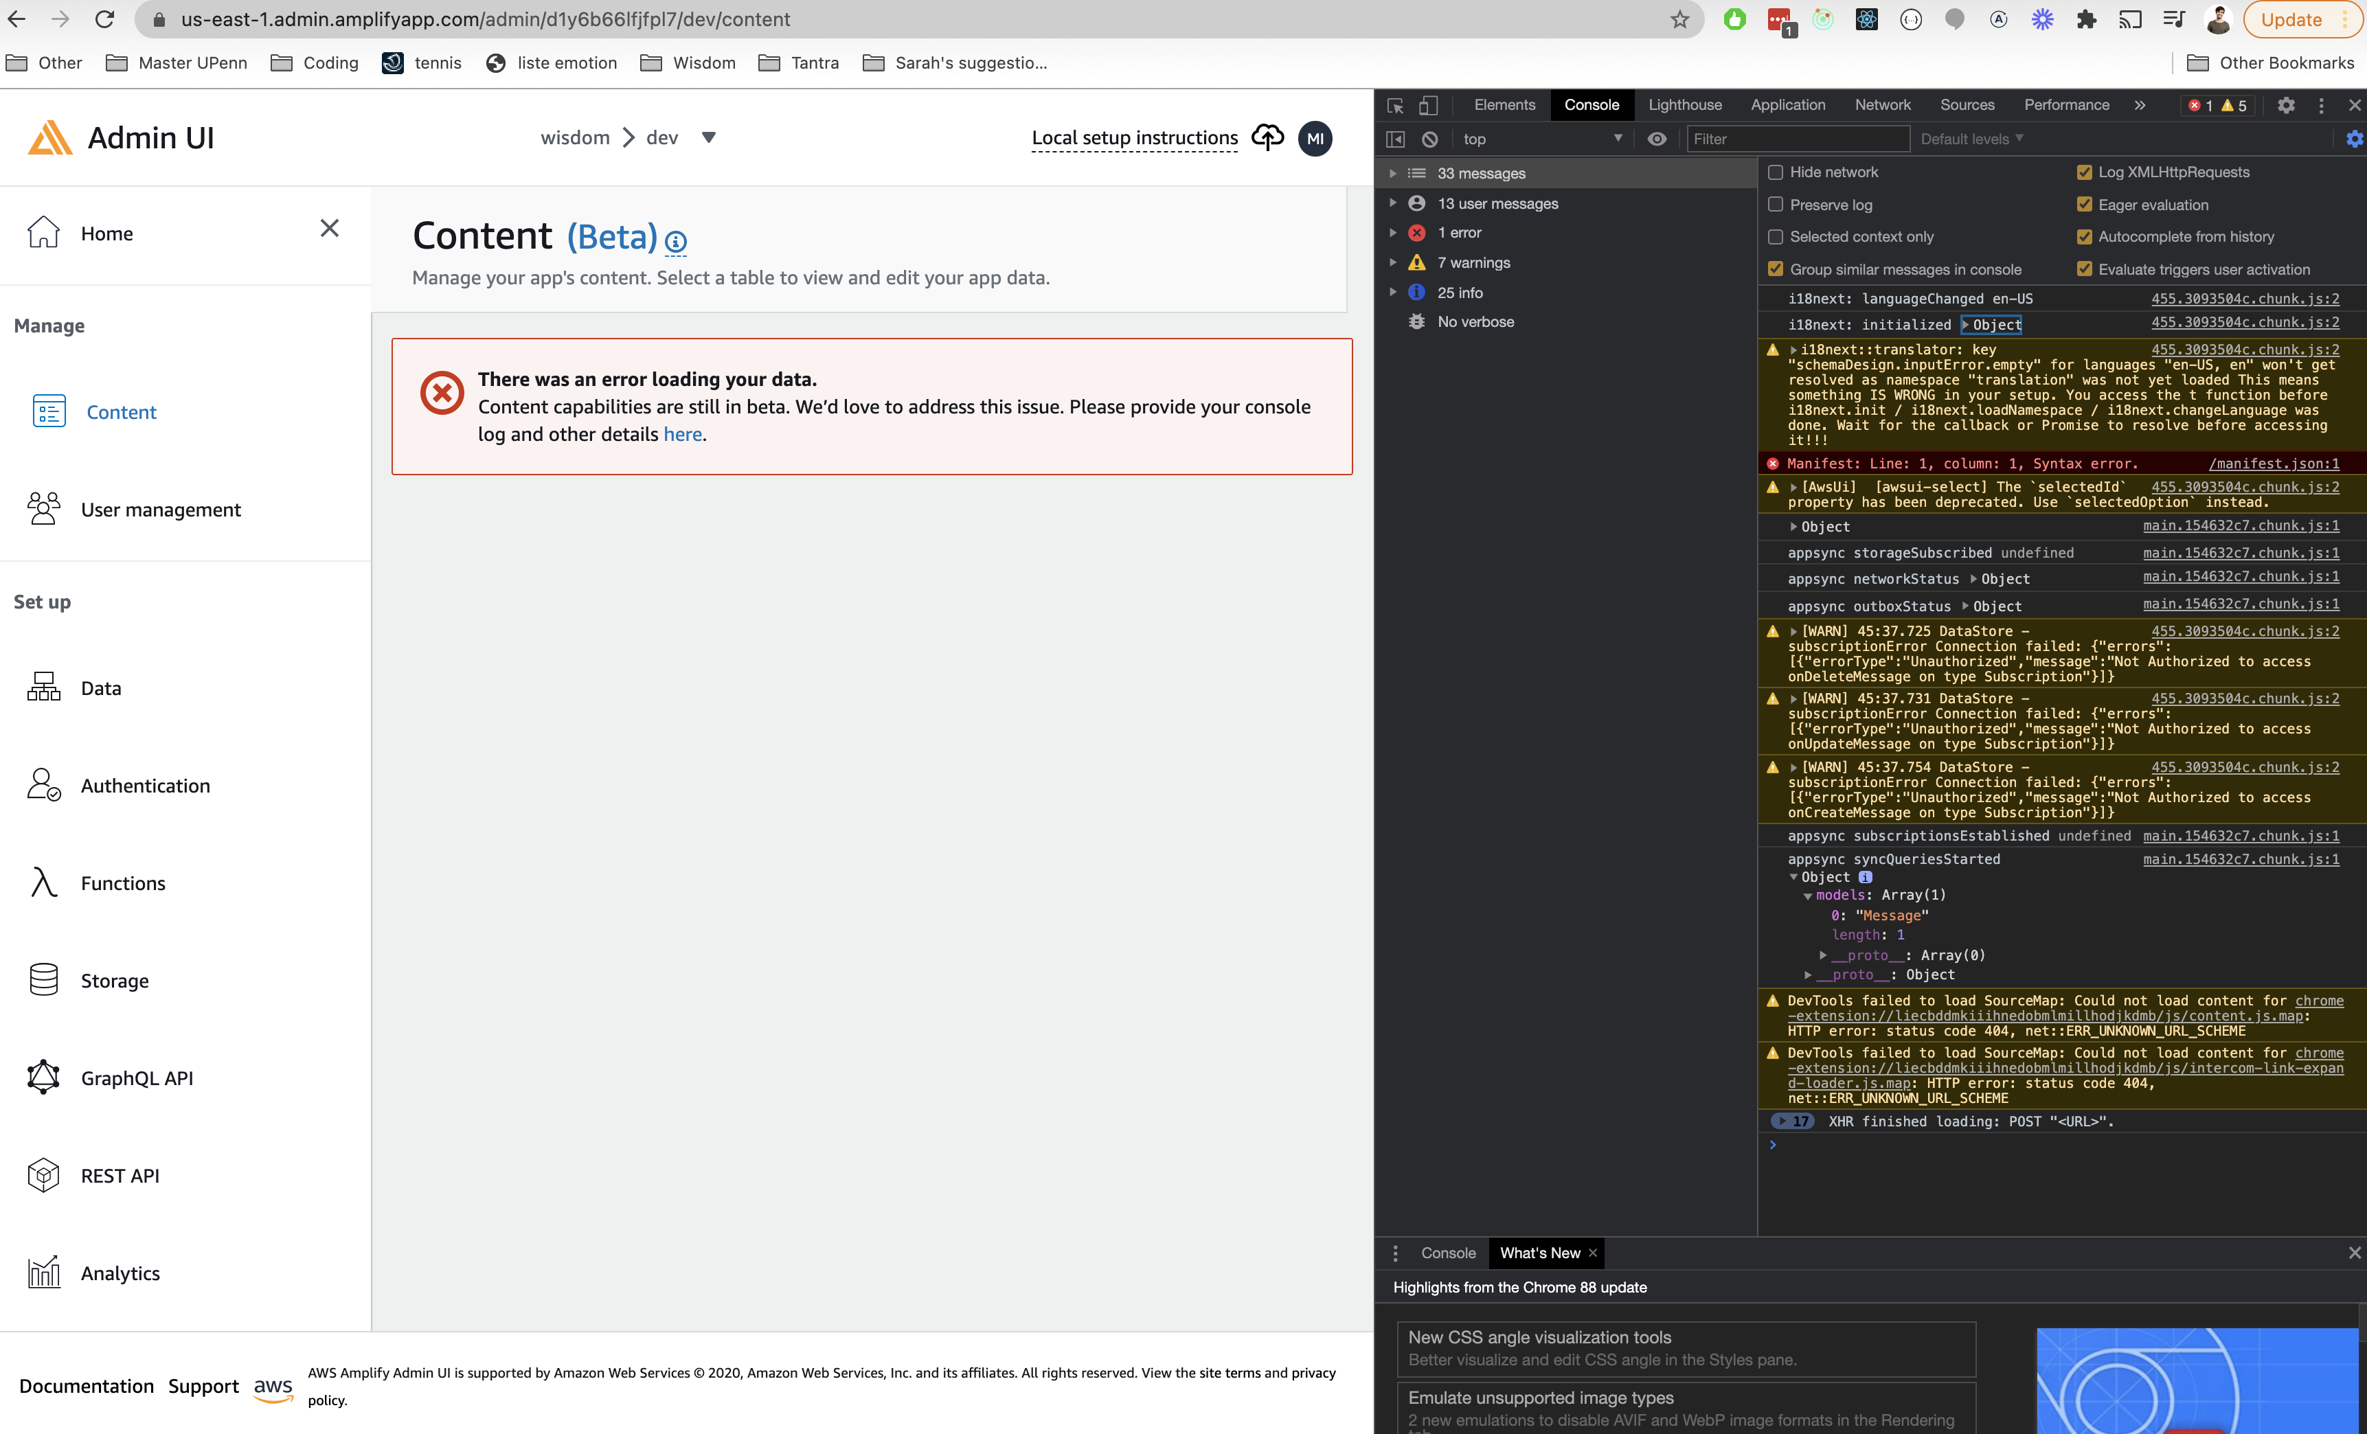Click the AWS Amplify Admin UI logo
The image size is (2367, 1434).
tap(50, 137)
